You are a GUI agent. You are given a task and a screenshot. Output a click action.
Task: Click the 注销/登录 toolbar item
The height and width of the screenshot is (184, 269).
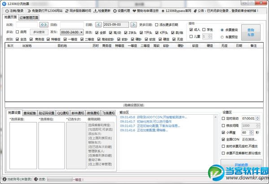[x=14, y=11]
